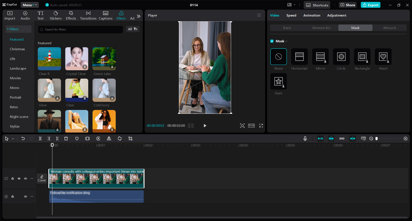The height and width of the screenshot is (221, 412).
Task: Collapse the Filters category header
Action: coord(18,29)
